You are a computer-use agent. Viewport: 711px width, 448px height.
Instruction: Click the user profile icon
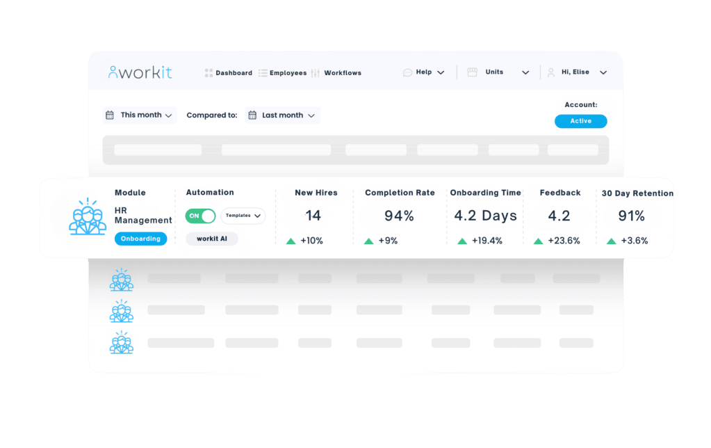(x=551, y=72)
